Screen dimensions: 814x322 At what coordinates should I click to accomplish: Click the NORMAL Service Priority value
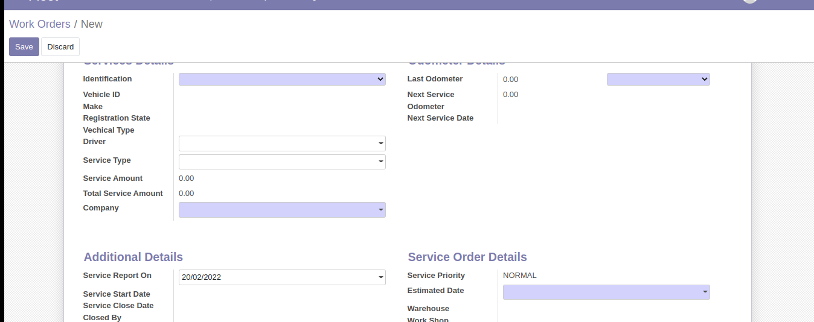(x=519, y=276)
